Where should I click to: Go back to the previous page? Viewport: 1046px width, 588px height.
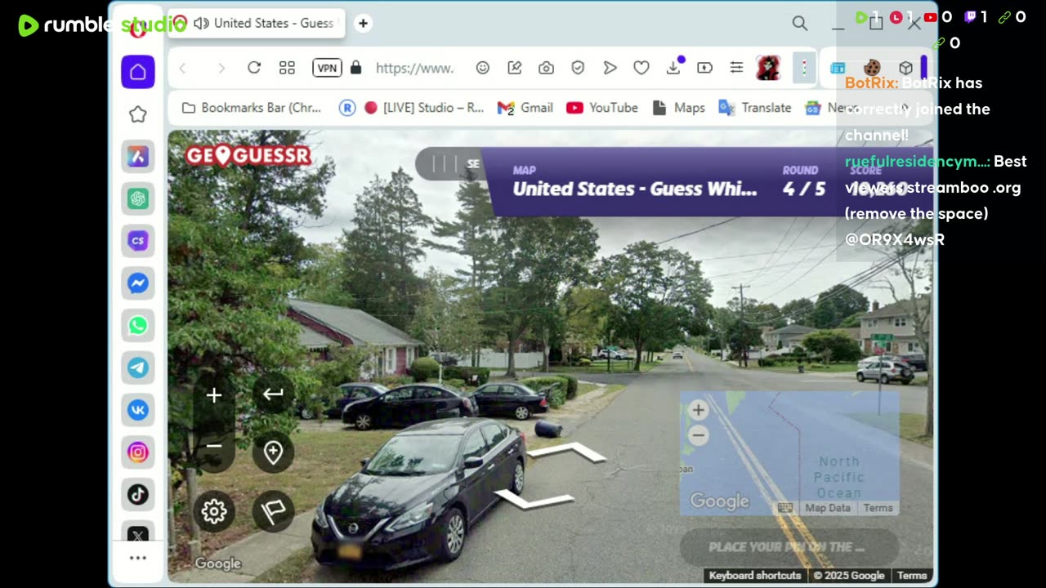pyautogui.click(x=183, y=68)
